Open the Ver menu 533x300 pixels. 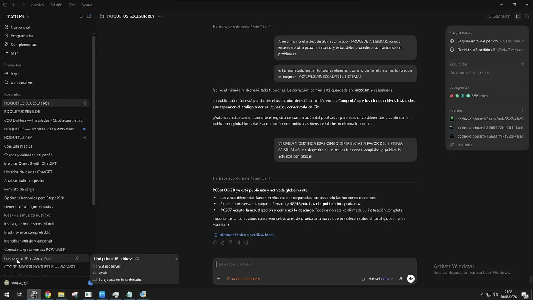pyautogui.click(x=72, y=5)
